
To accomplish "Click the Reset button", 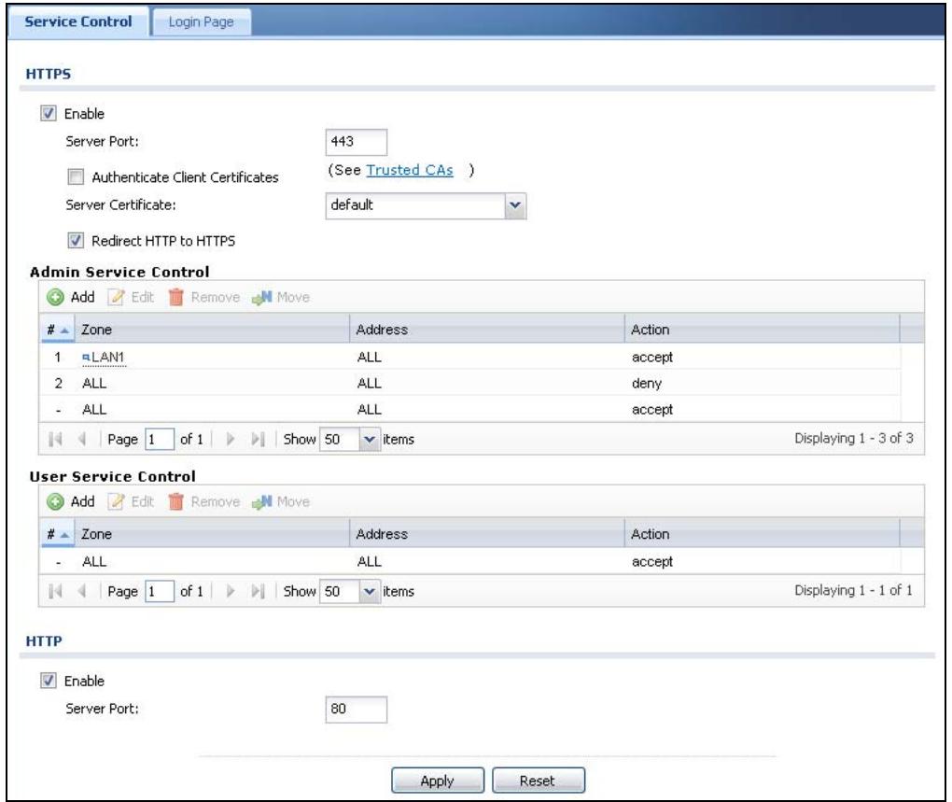I will (539, 781).
